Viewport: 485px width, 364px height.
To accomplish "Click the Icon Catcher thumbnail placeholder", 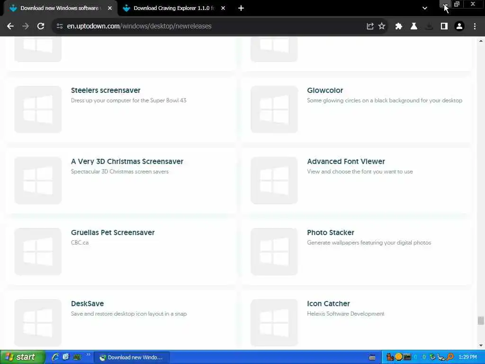I will tap(274, 322).
